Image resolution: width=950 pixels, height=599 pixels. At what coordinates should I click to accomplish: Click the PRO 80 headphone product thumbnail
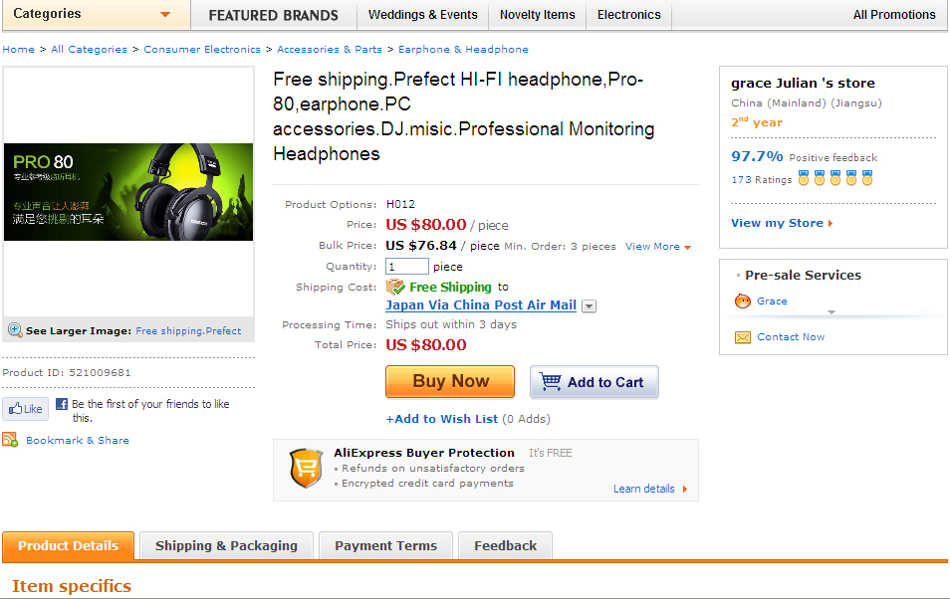pos(128,192)
